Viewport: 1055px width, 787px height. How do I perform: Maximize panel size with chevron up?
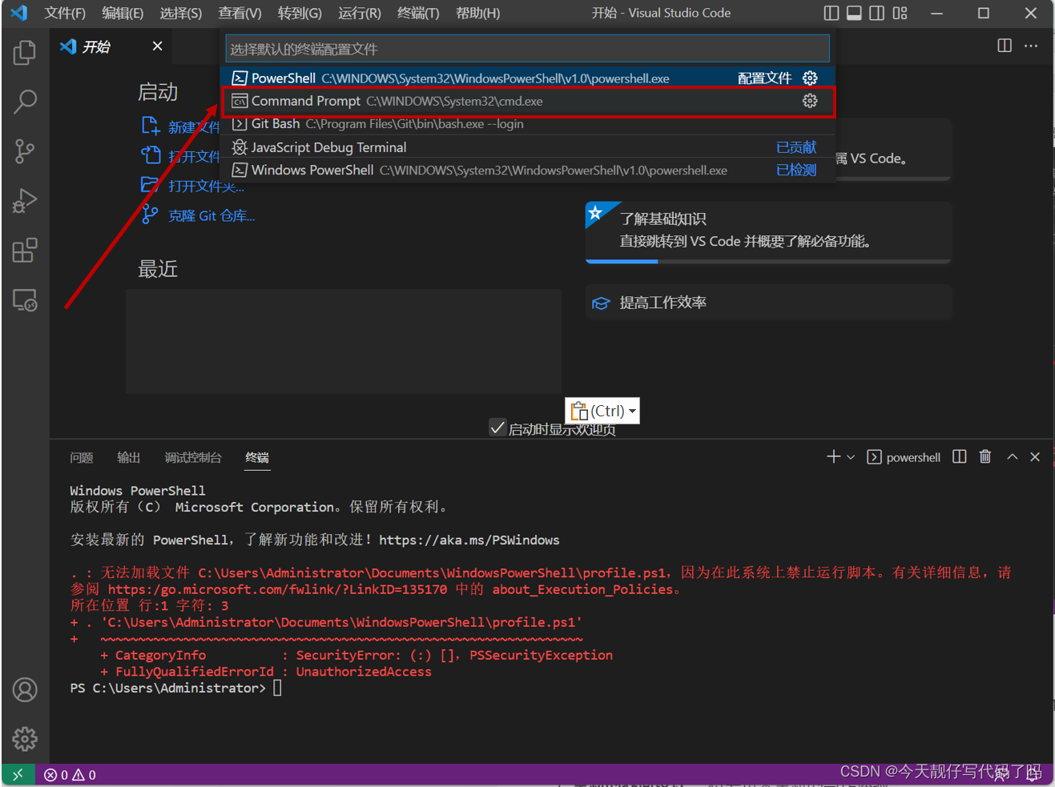coord(1013,456)
